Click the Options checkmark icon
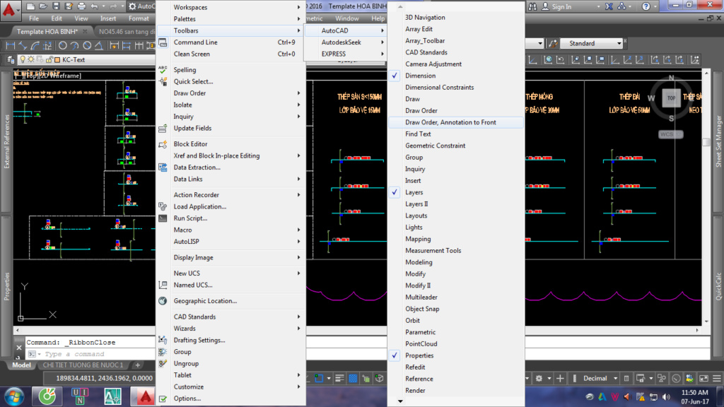 click(163, 399)
